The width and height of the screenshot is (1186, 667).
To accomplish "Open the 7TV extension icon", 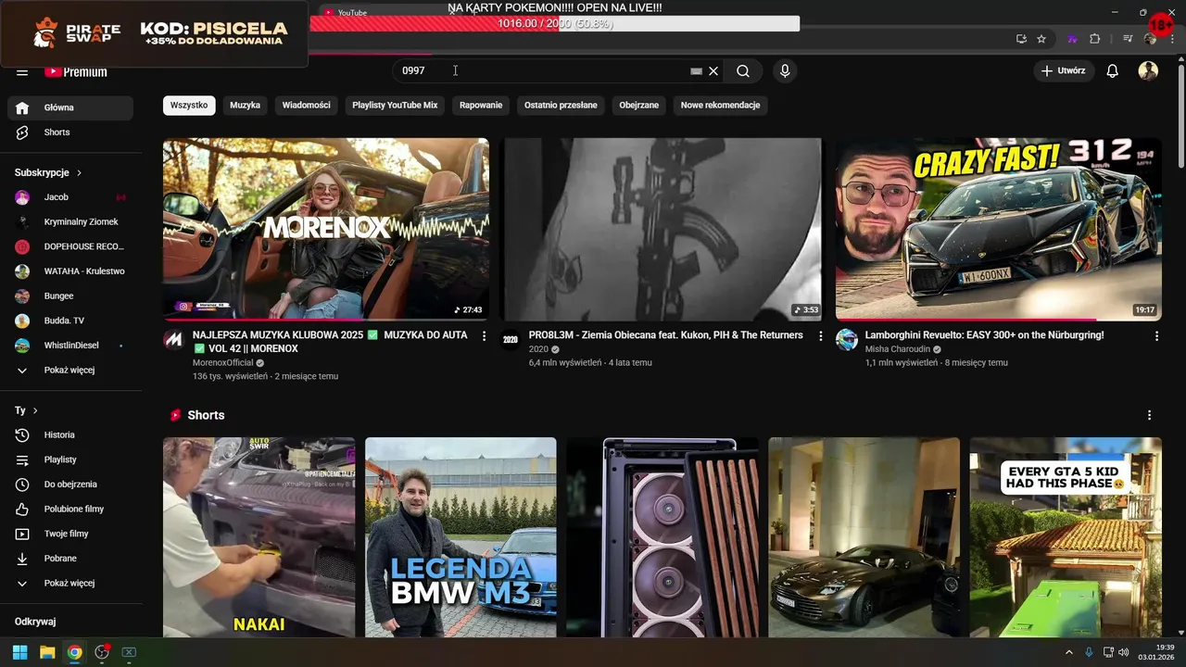I will 1072,39.
